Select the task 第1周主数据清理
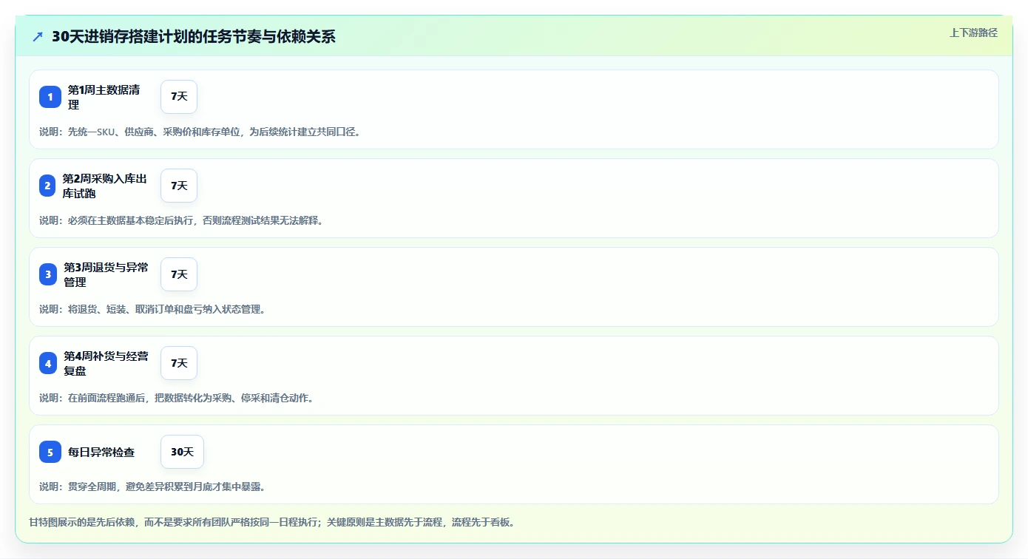The height and width of the screenshot is (559, 1028). 104,97
